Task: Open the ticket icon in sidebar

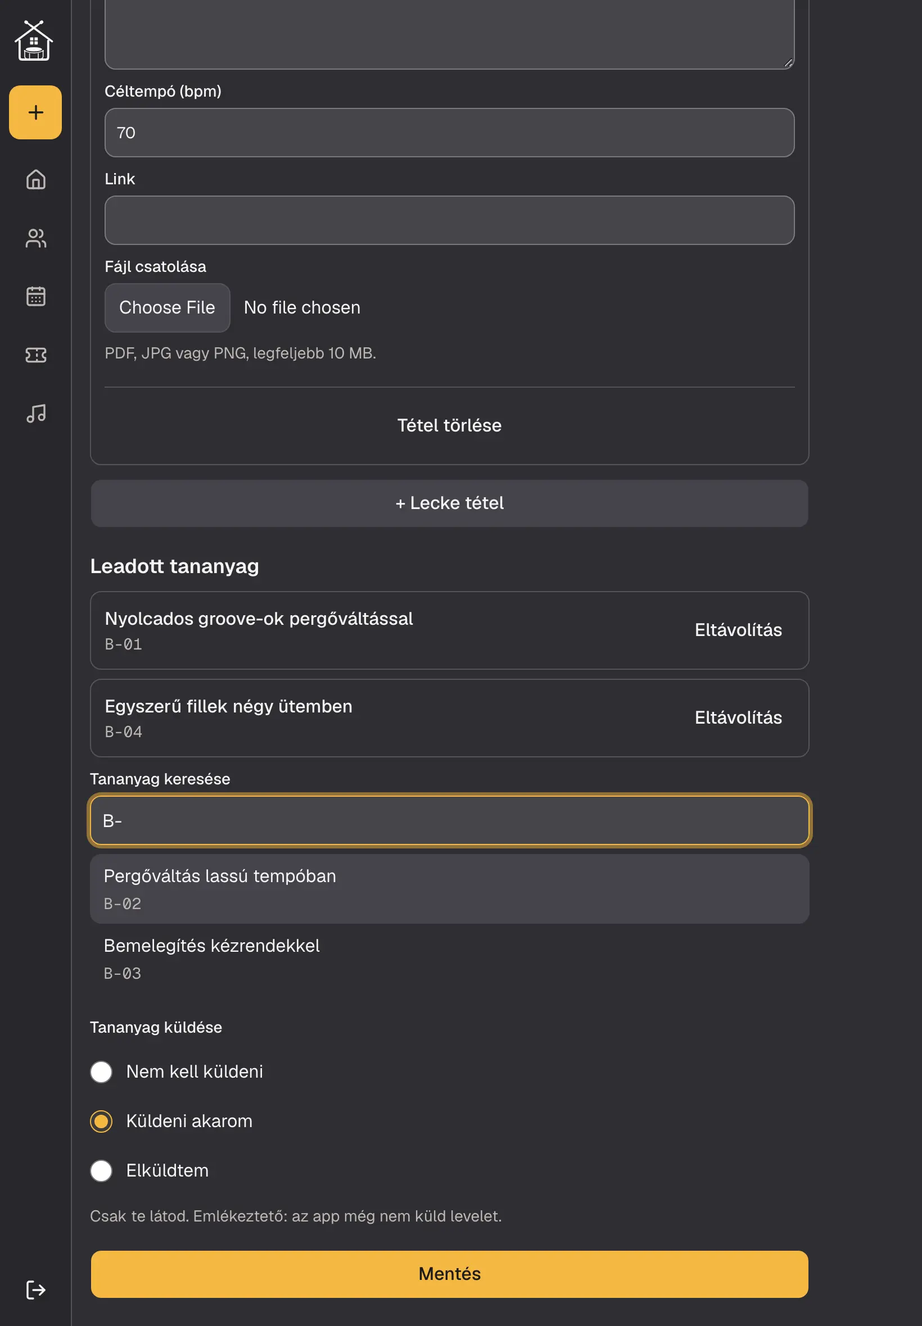Action: point(36,355)
